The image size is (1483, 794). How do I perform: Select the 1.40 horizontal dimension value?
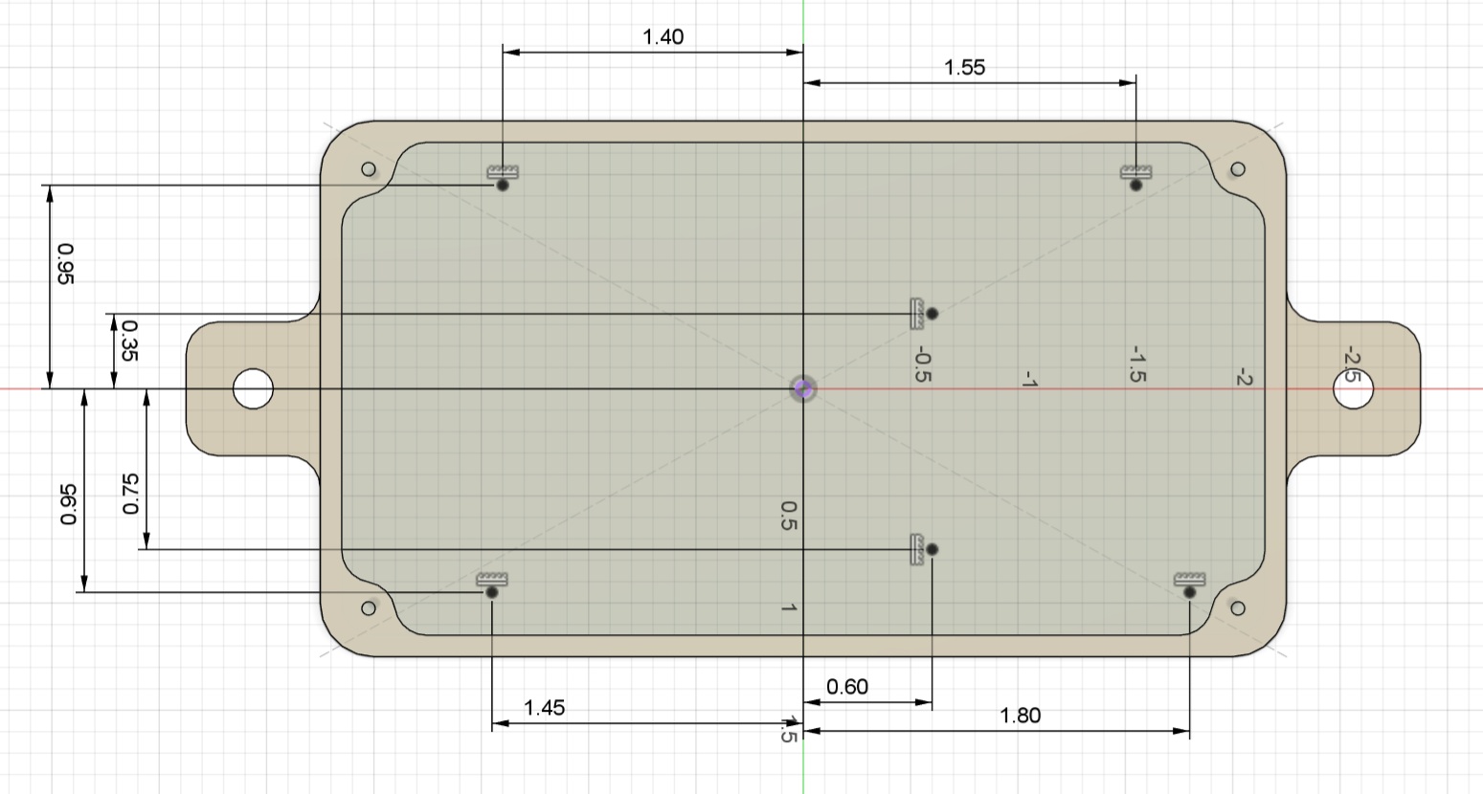(663, 37)
